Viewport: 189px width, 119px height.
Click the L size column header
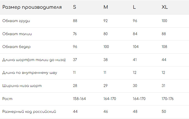pos(134,7)
